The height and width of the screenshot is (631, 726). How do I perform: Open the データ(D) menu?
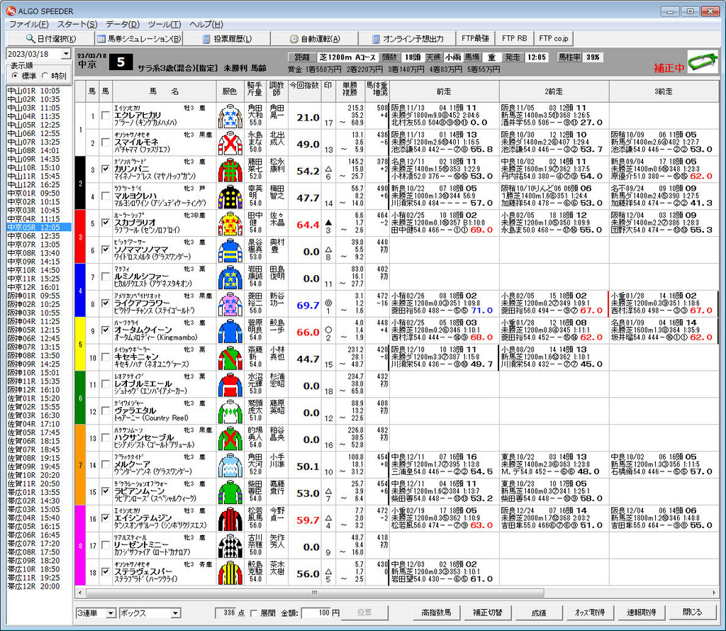(x=123, y=25)
